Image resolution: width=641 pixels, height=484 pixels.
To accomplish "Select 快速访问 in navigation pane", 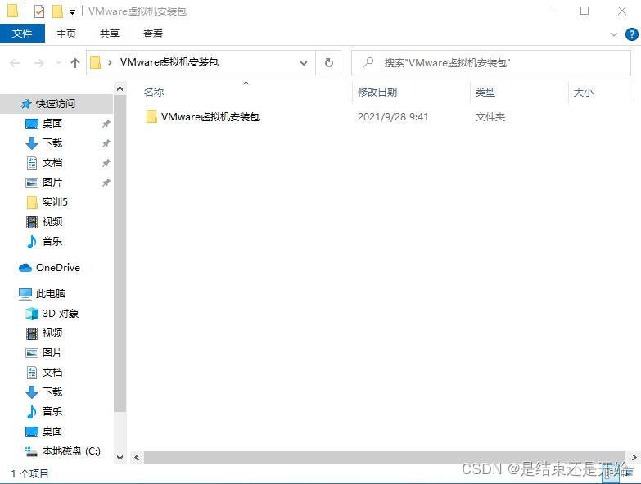I will tap(56, 104).
